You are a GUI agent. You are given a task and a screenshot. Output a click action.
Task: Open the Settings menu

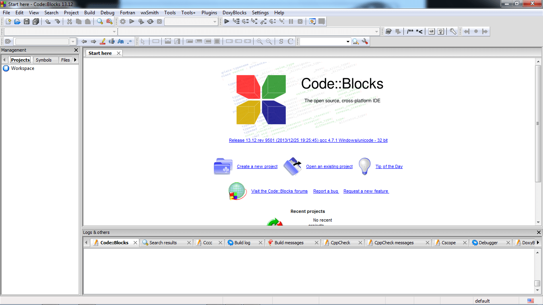tap(260, 13)
